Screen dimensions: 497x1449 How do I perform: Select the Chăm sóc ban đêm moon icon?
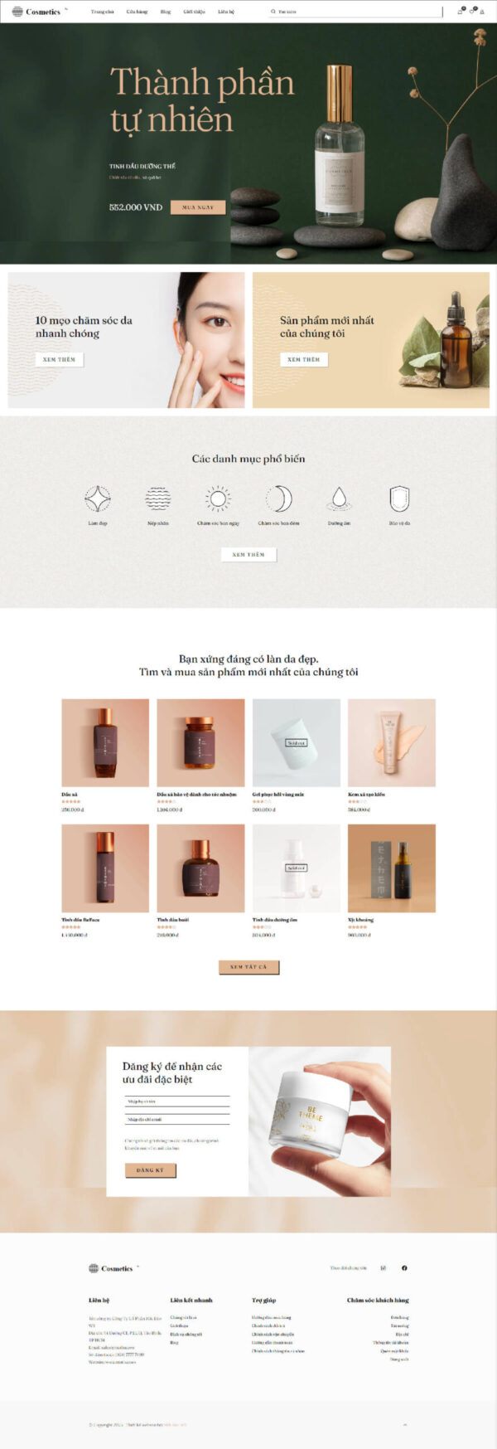pos(278,498)
